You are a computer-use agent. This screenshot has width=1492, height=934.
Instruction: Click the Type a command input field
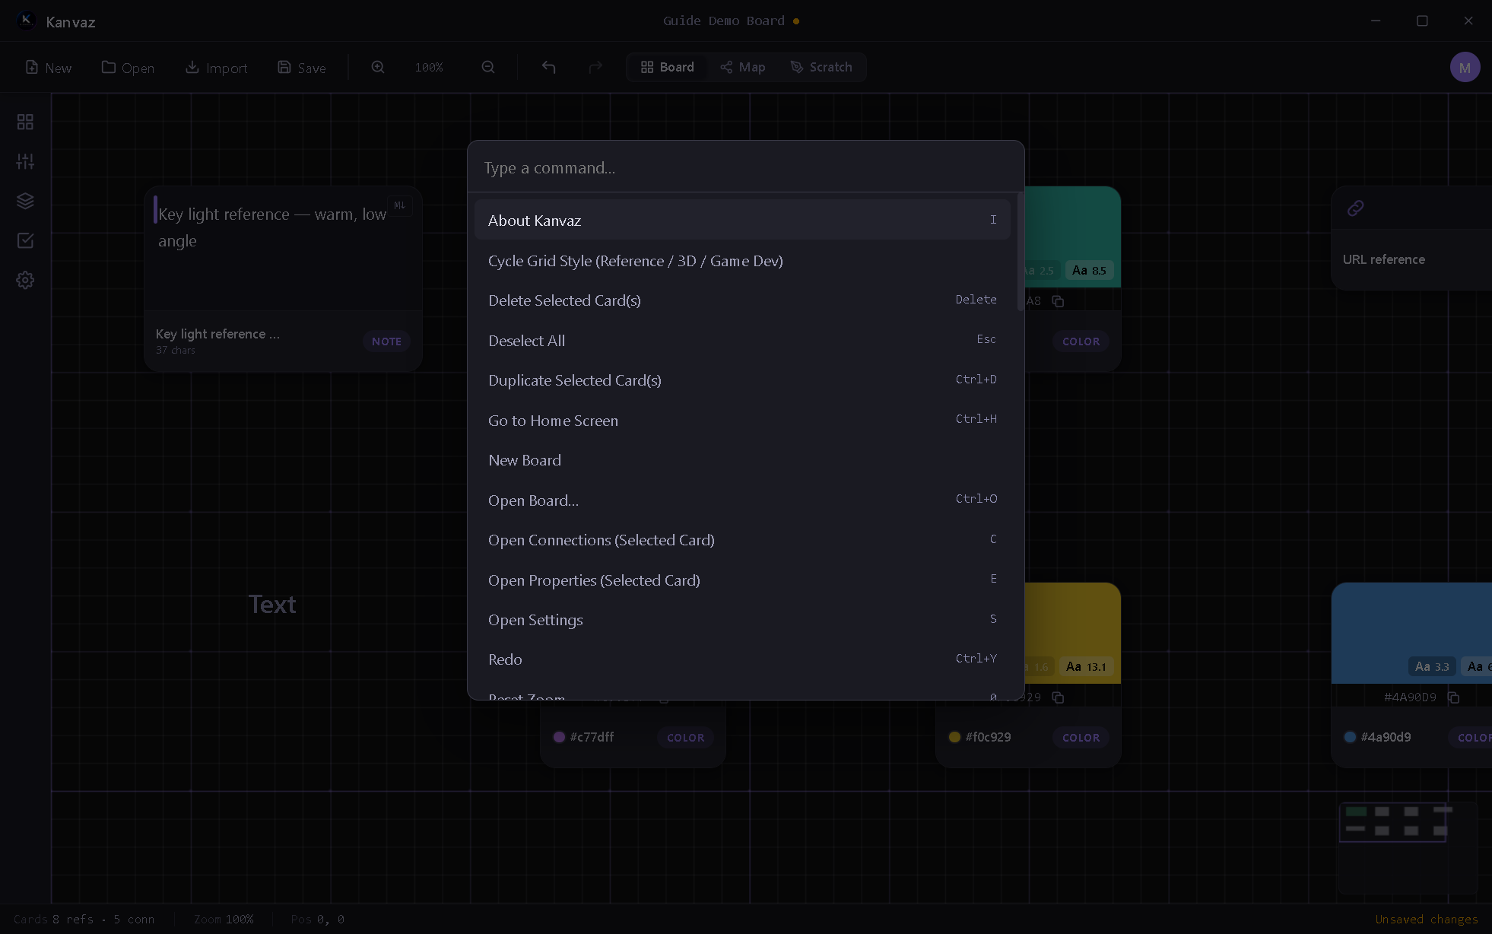point(745,167)
